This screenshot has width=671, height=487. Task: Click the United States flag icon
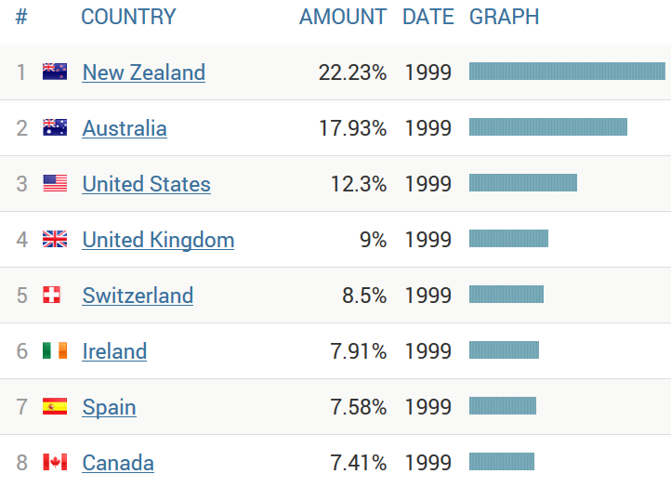(55, 183)
